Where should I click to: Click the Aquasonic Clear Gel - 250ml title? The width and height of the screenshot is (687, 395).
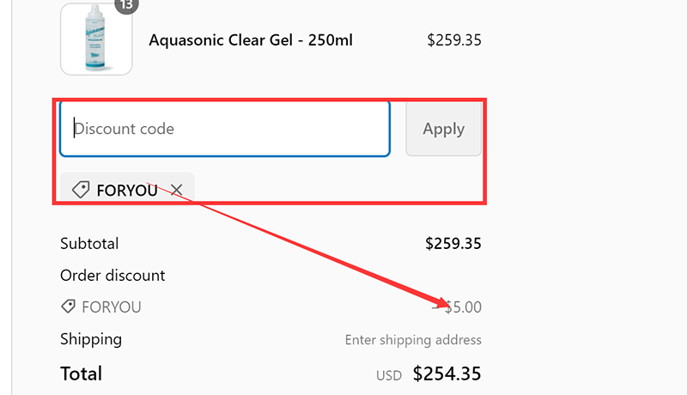coord(251,40)
